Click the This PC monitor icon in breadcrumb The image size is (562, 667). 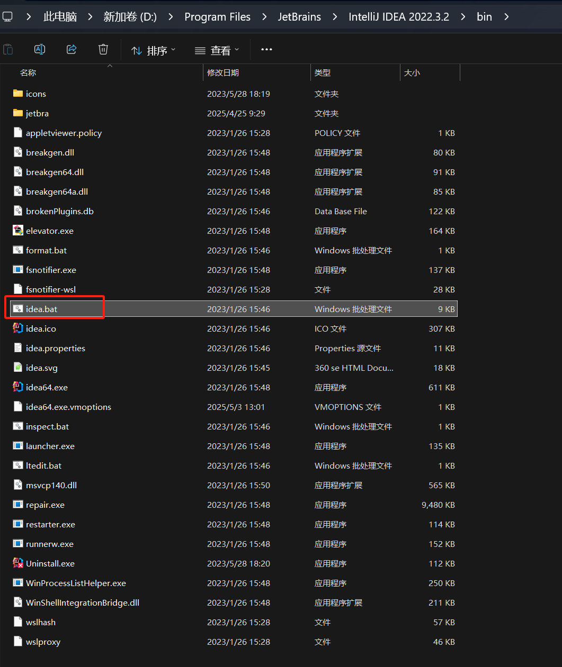(7, 17)
